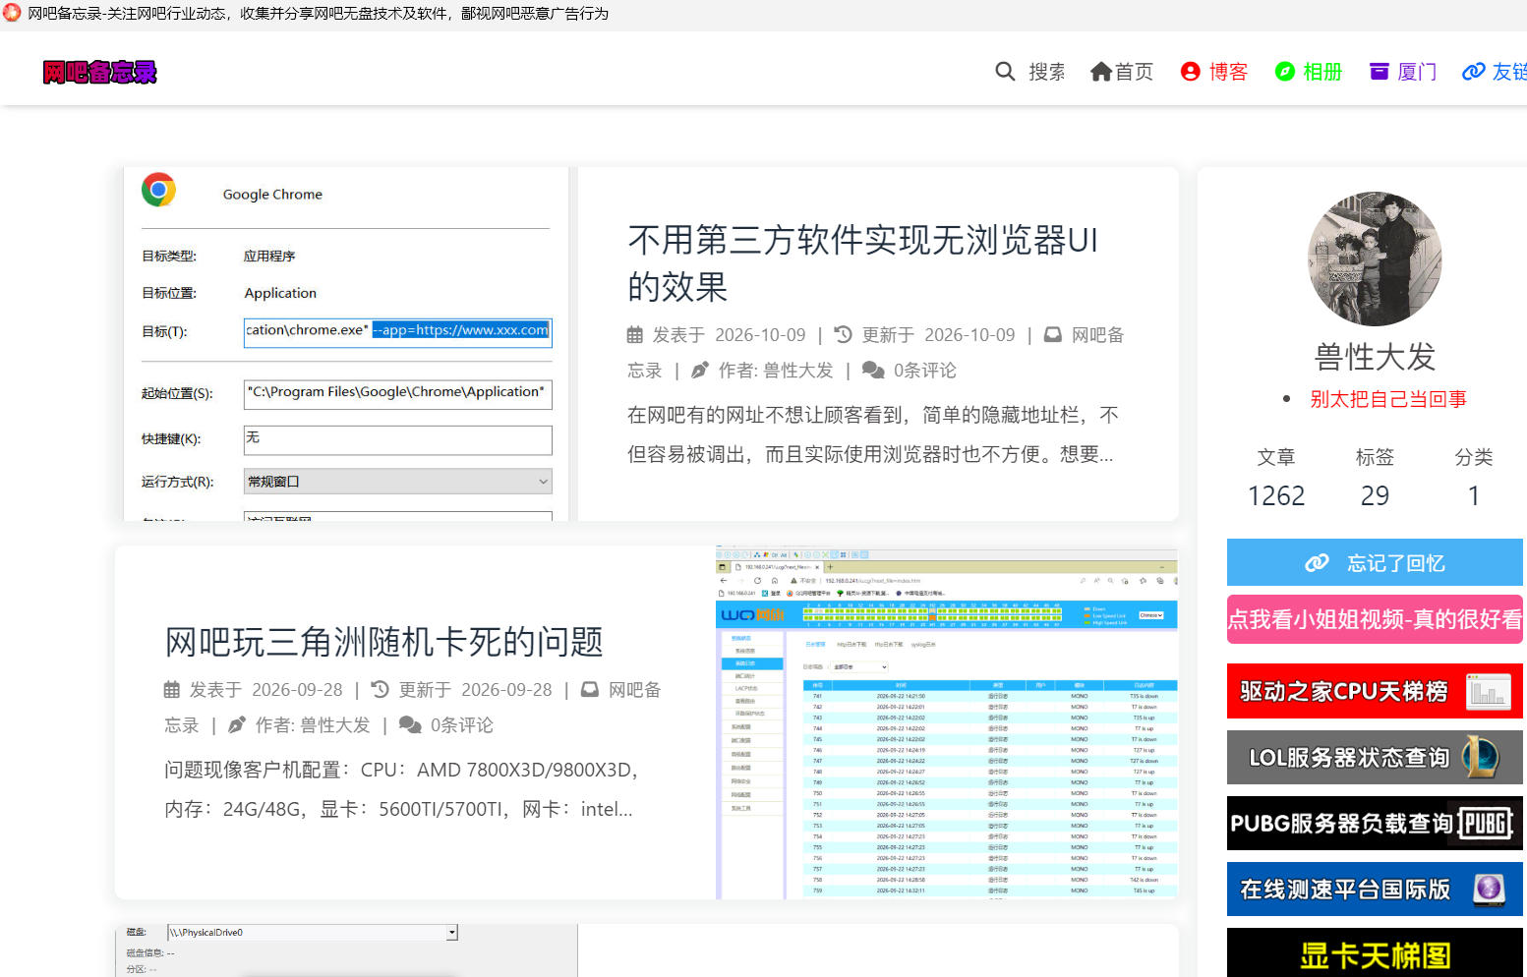Click the 兽性大发 profile avatar photo

1375,259
